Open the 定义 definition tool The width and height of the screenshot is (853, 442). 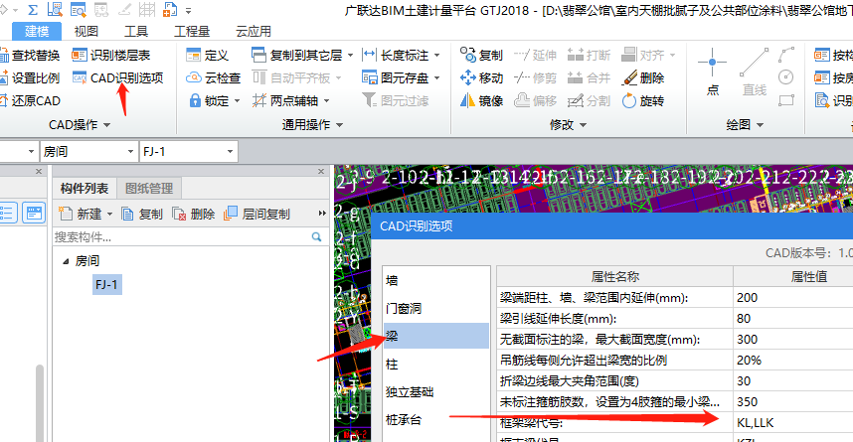pos(207,55)
